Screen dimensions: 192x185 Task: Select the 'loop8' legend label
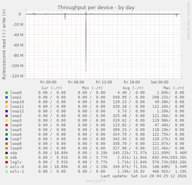coord(16,144)
